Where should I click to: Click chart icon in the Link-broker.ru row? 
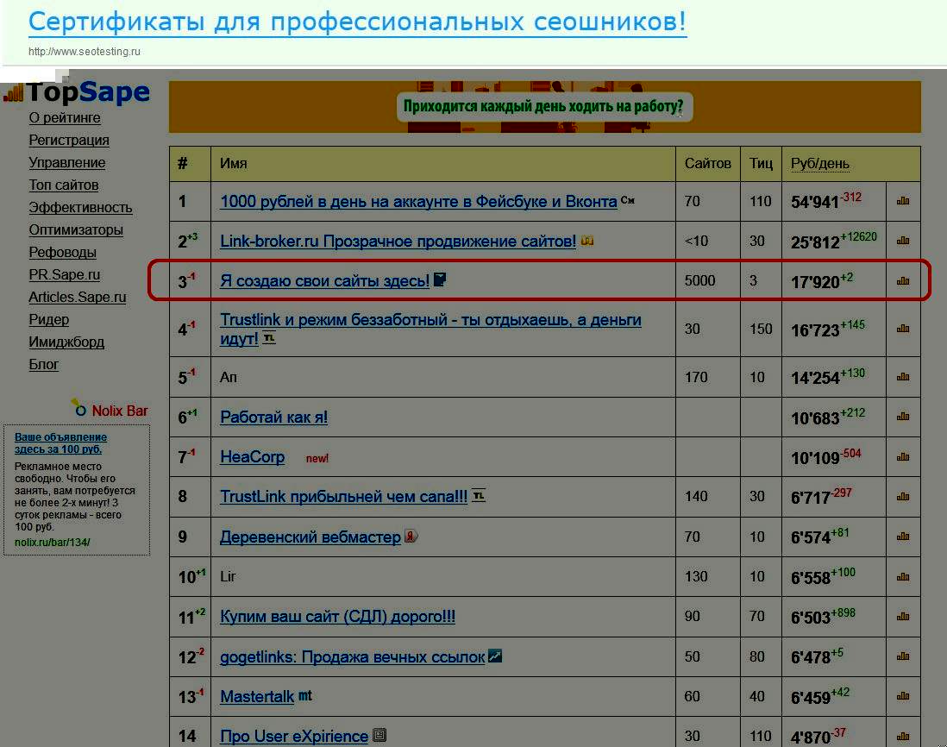[x=903, y=241]
